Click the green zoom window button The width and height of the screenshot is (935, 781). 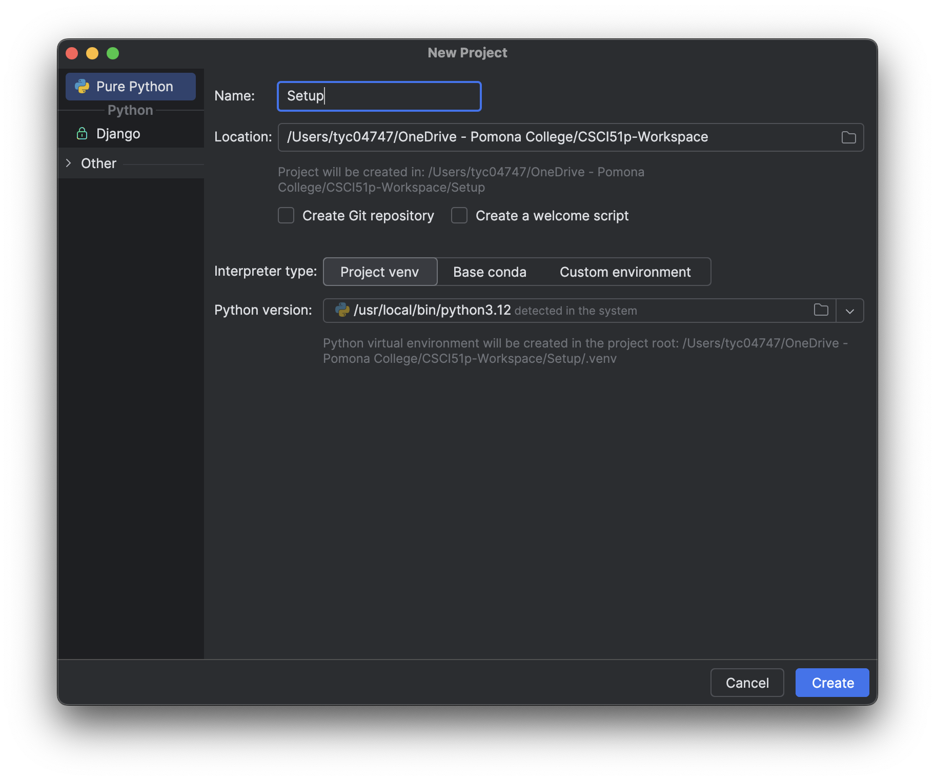click(x=113, y=53)
